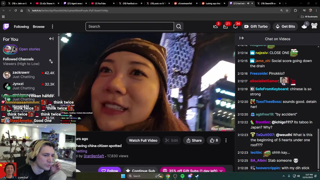The image size is (320, 180).
Task: Open the browser apps grid icon
Action: pos(3,17)
